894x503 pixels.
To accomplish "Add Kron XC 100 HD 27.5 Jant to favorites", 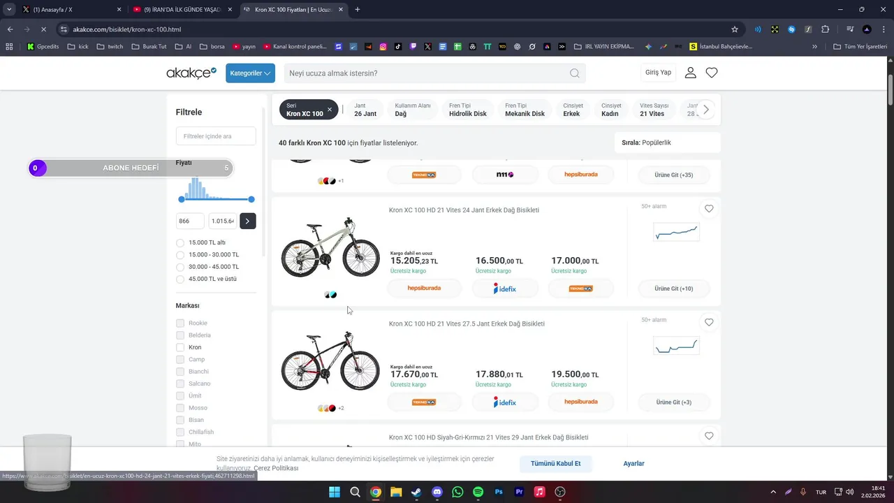I will (709, 322).
